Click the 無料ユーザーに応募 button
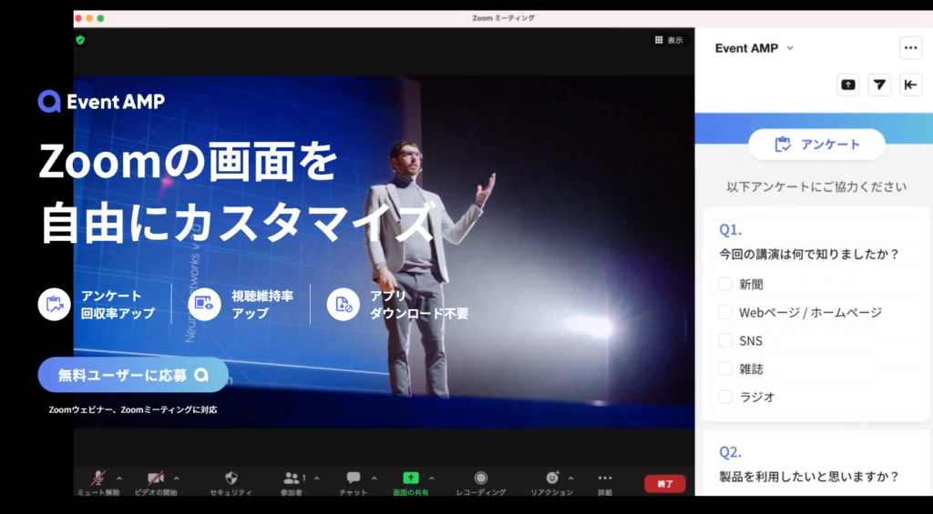The height and width of the screenshot is (514, 933). point(133,375)
